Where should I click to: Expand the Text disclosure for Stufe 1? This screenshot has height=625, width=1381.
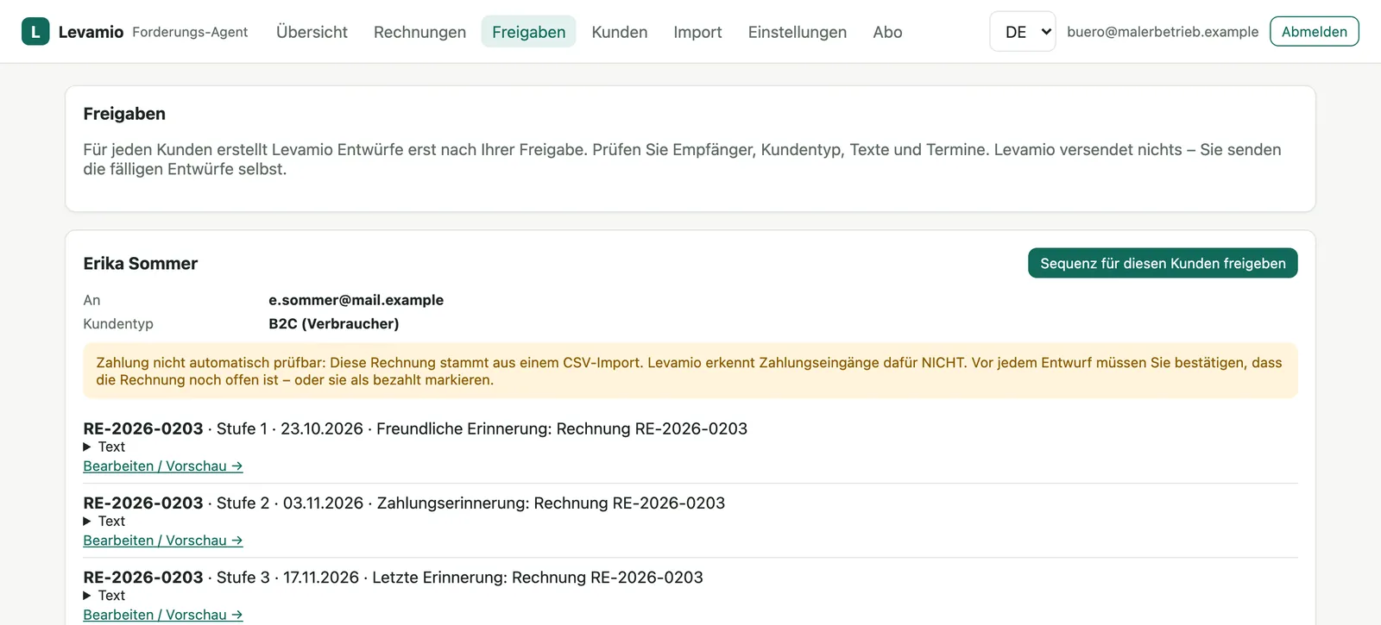(104, 447)
